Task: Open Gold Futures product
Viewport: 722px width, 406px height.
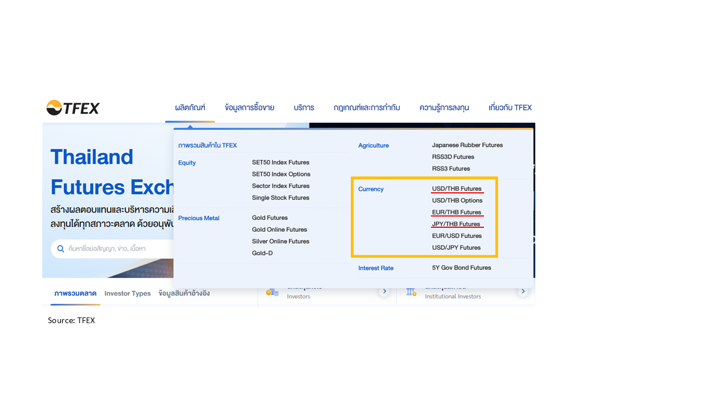Action: point(270,218)
